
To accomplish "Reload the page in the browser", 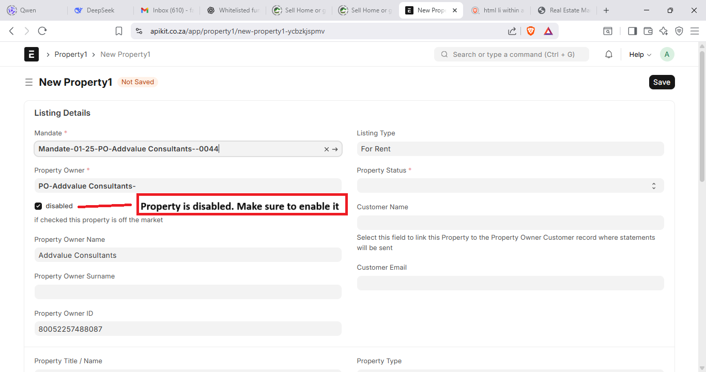I will tap(42, 31).
